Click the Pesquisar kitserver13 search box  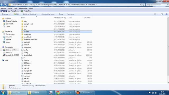[157, 5]
